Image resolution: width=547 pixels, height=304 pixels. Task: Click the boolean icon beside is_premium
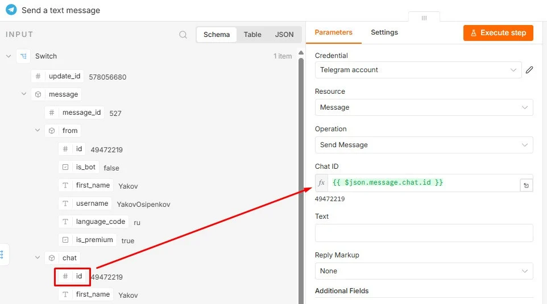tap(65, 240)
